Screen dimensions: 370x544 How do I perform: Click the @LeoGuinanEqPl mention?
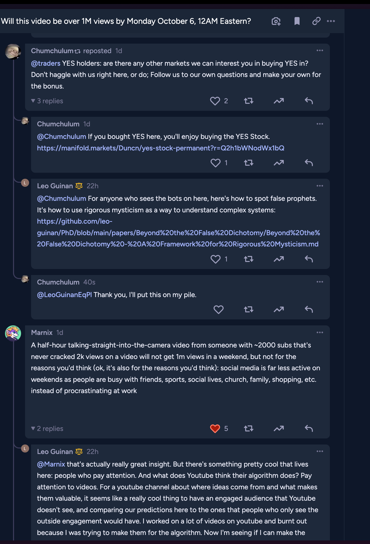tap(64, 295)
